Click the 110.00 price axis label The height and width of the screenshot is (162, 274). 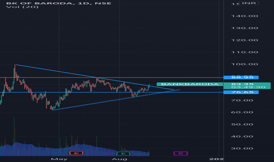[x=245, y=52]
